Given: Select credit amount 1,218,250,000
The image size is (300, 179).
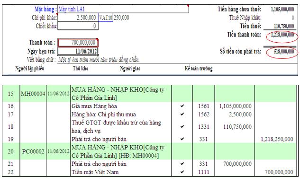Looking at the screenshot, I should 277,139.
